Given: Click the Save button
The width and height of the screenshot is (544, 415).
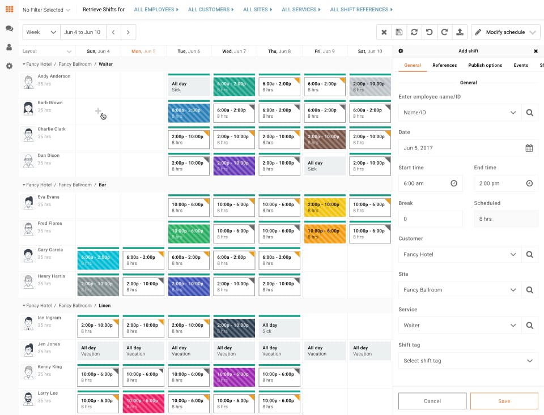Looking at the screenshot, I should [504, 401].
